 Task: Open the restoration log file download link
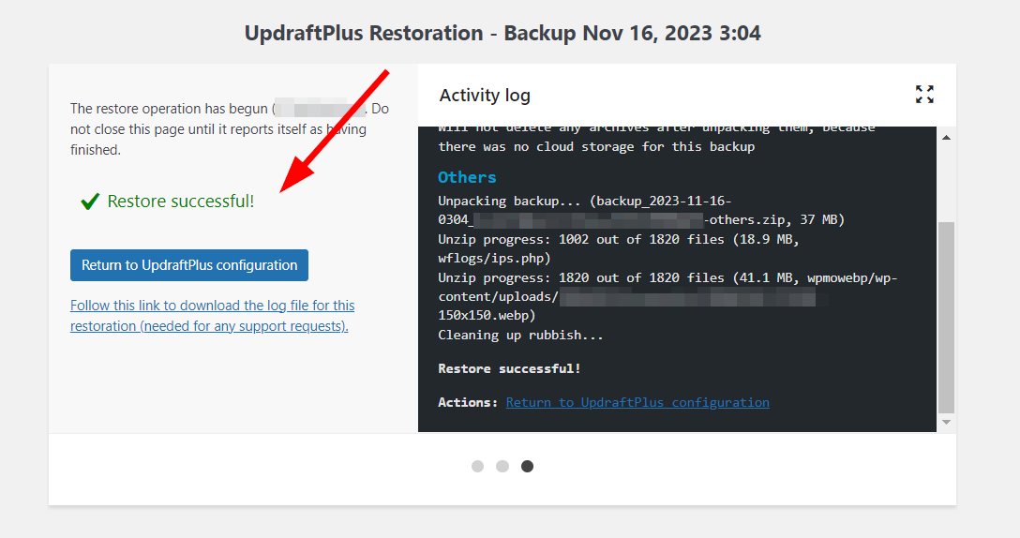[212, 316]
